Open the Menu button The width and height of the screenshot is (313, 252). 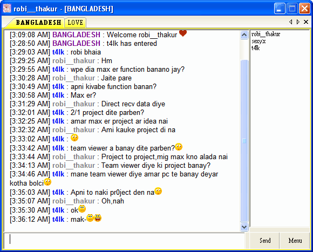pos(295,241)
